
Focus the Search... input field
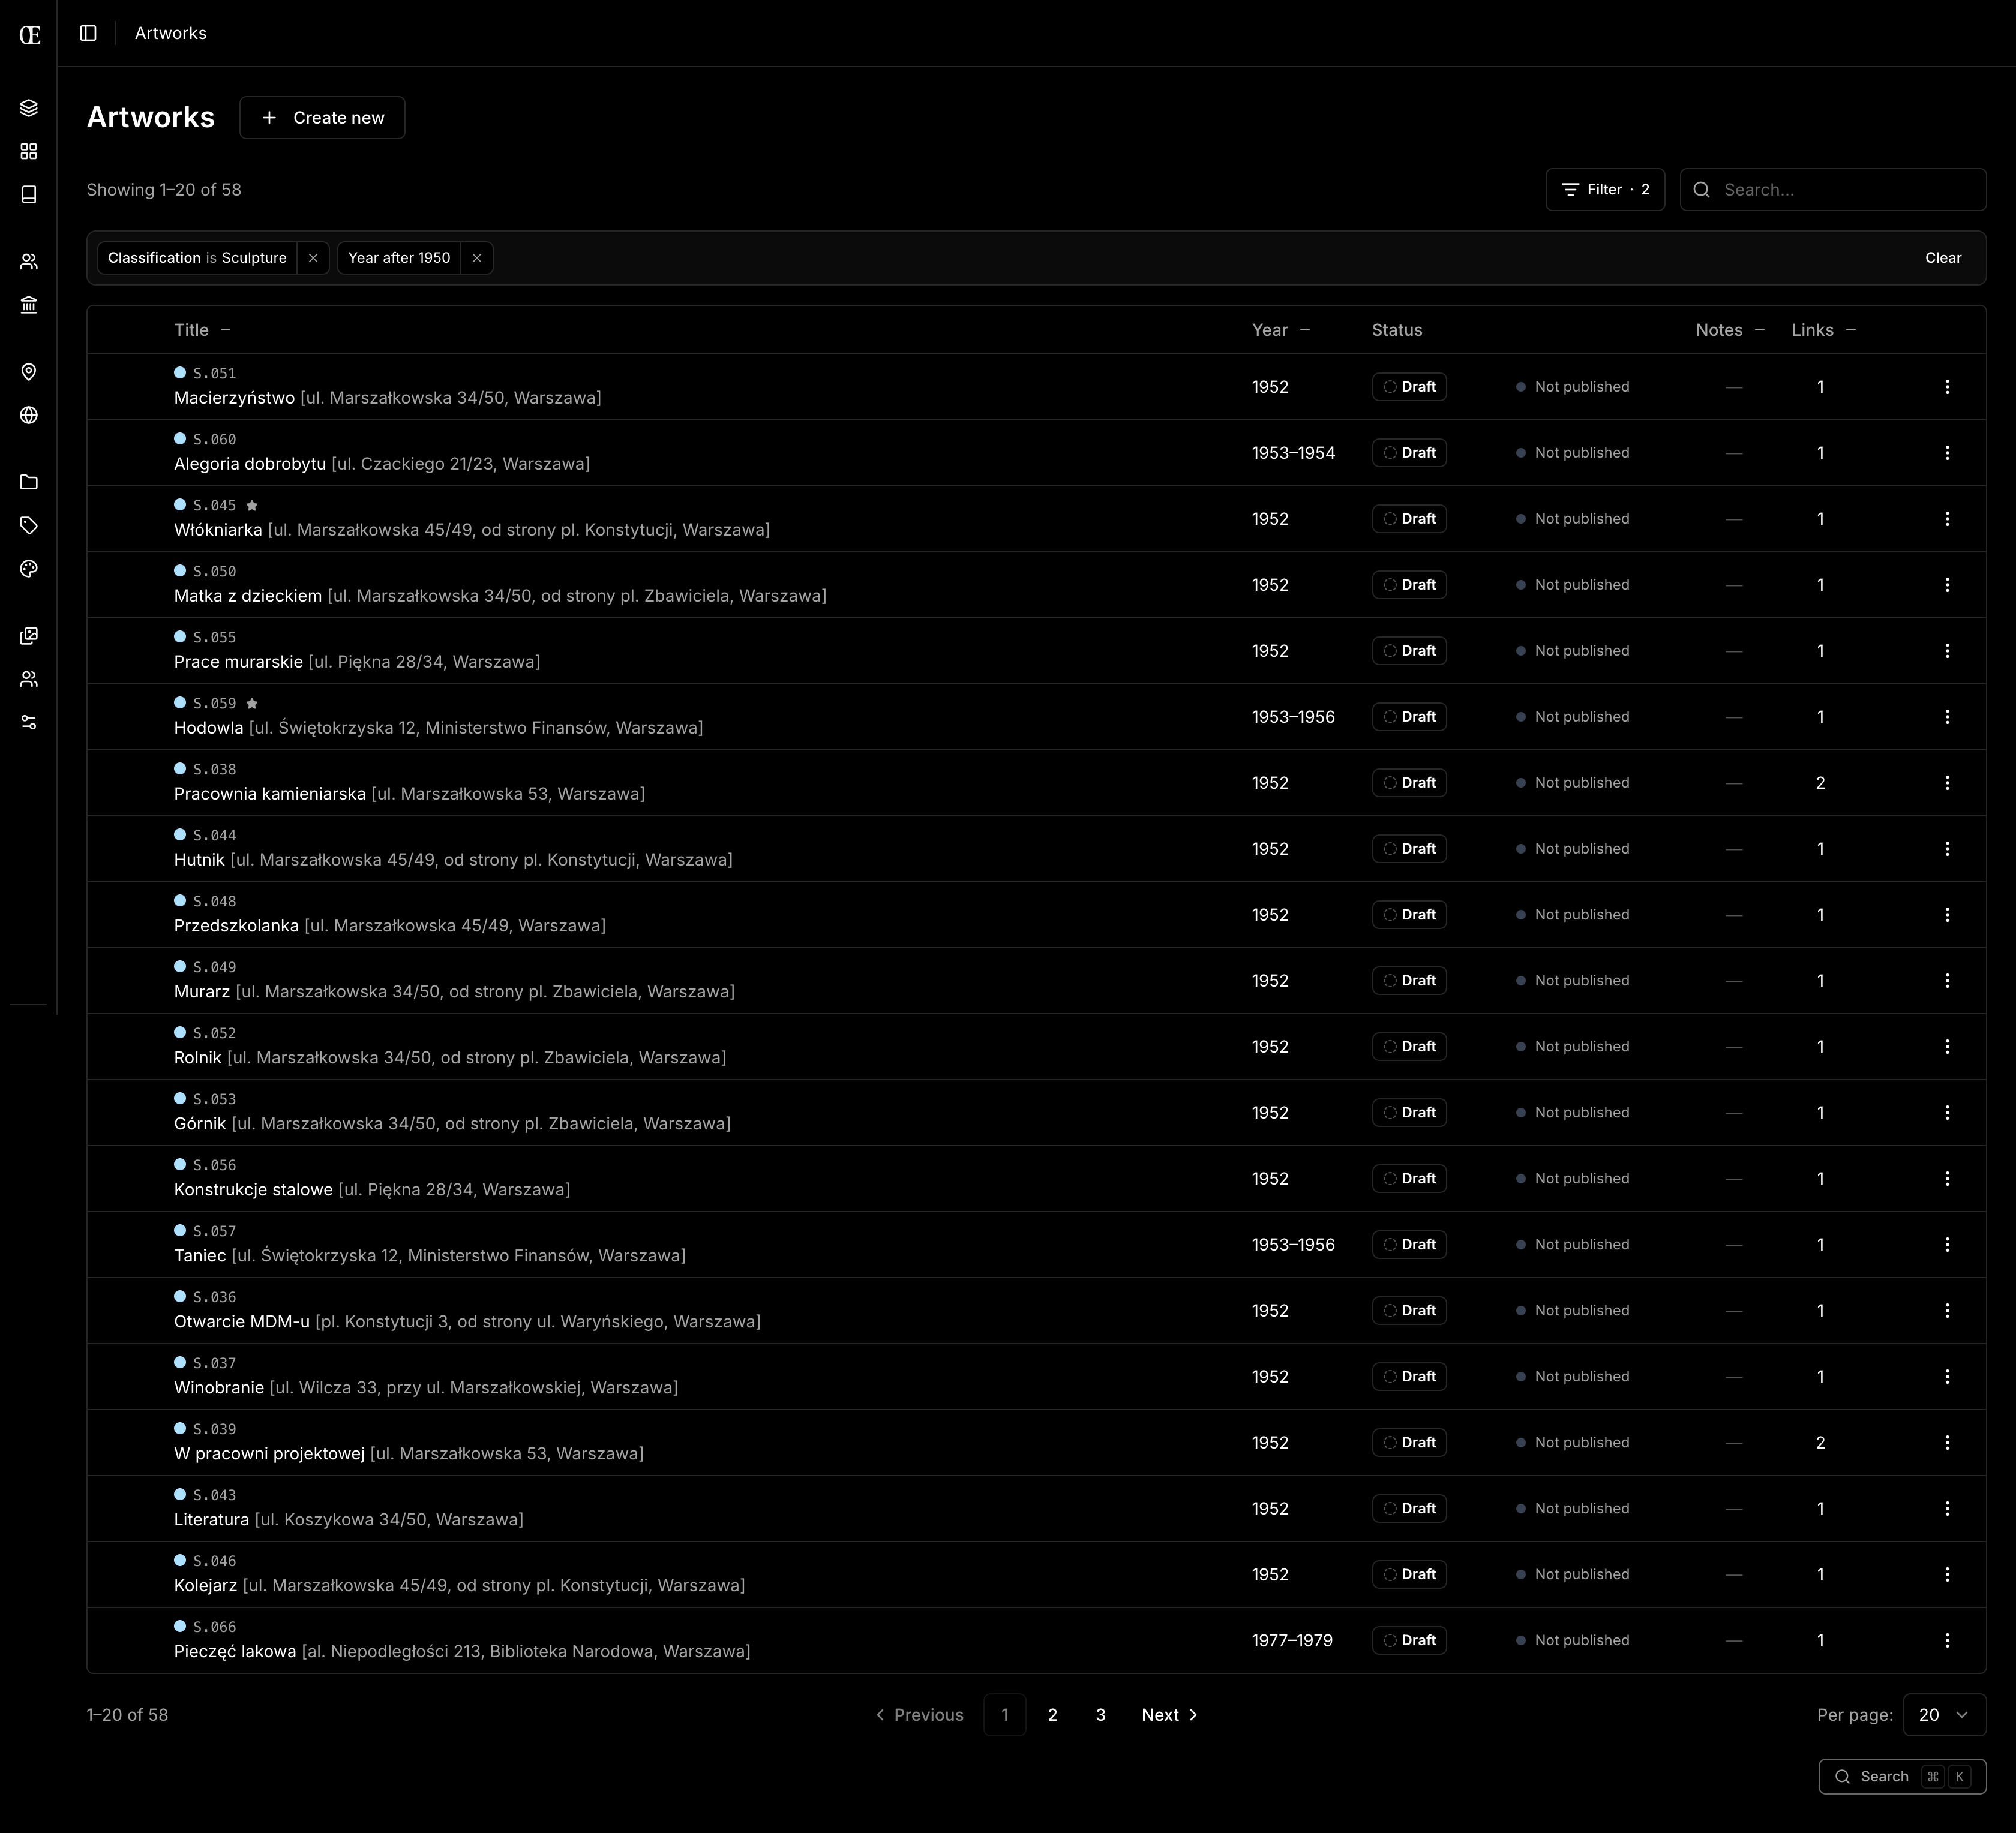[1833, 190]
